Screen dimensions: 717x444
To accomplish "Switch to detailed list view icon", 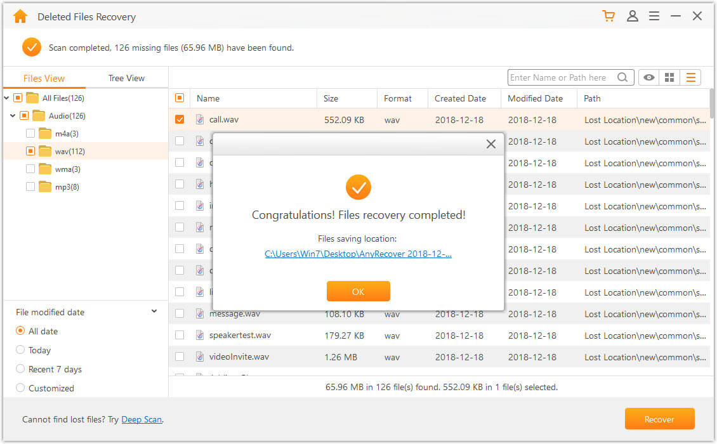I will tap(690, 77).
